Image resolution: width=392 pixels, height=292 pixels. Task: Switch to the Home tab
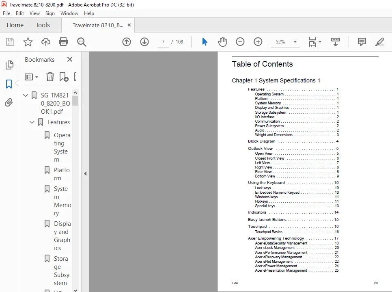[x=15, y=25]
